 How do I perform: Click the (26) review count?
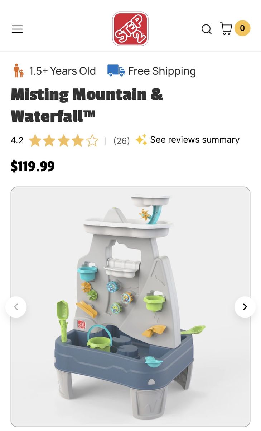tap(122, 140)
